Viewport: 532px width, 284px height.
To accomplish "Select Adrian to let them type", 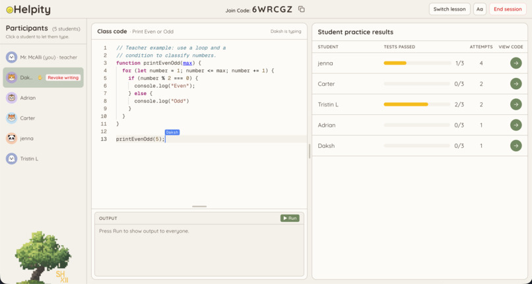I will pyautogui.click(x=43, y=98).
